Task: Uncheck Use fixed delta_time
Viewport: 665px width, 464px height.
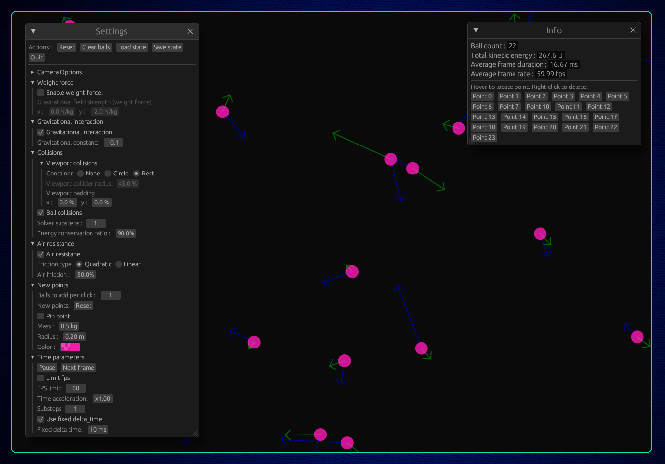Action: 40,419
